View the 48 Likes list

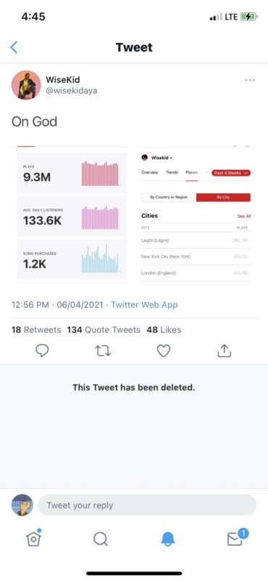point(164,330)
